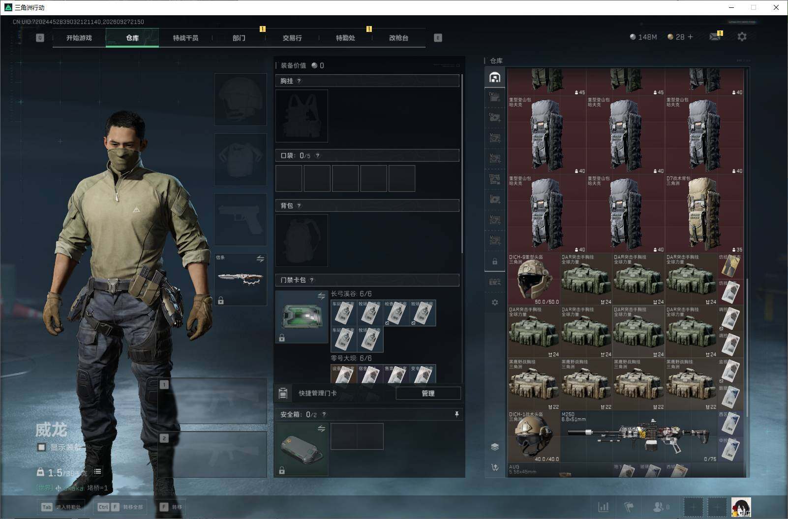Click the 148M currency balance
This screenshot has width=788, height=519.
coord(643,37)
